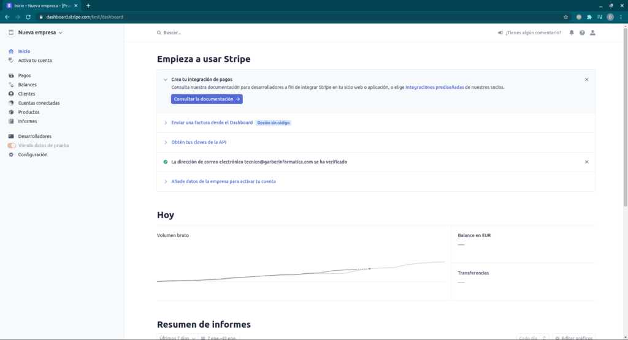Open the help question mark icon
The height and width of the screenshot is (340, 628).
coord(582,33)
